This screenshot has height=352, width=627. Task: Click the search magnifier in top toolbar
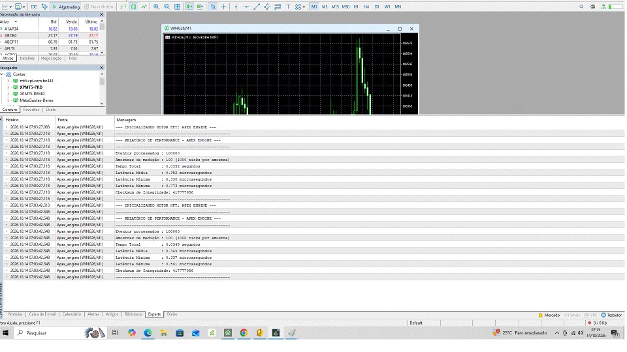point(581,7)
